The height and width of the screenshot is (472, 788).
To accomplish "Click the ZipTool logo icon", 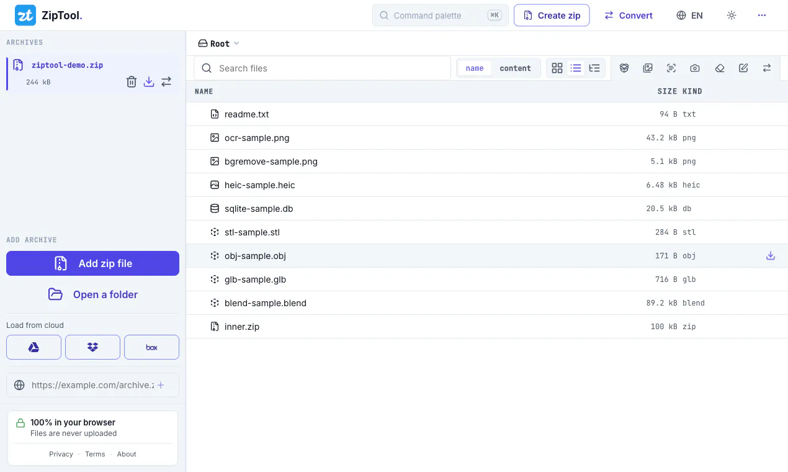I will tap(25, 16).
